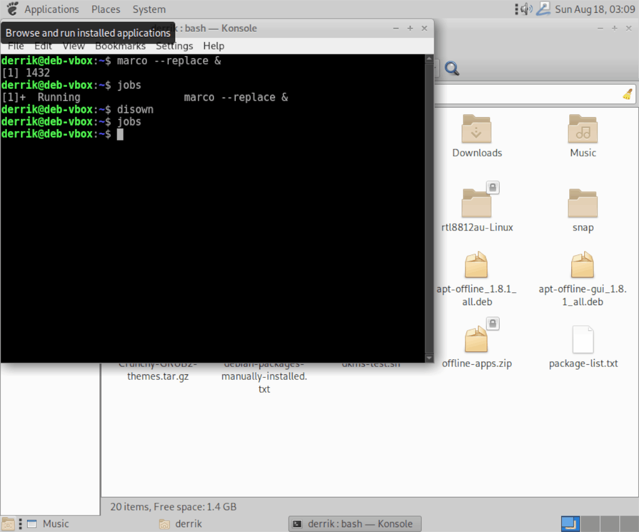Click the search magnifier in file manager
This screenshot has width=639, height=532.
click(452, 68)
